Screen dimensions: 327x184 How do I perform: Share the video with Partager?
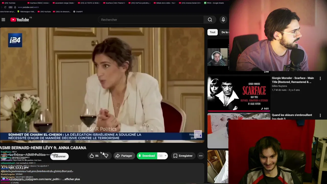(x=124, y=156)
